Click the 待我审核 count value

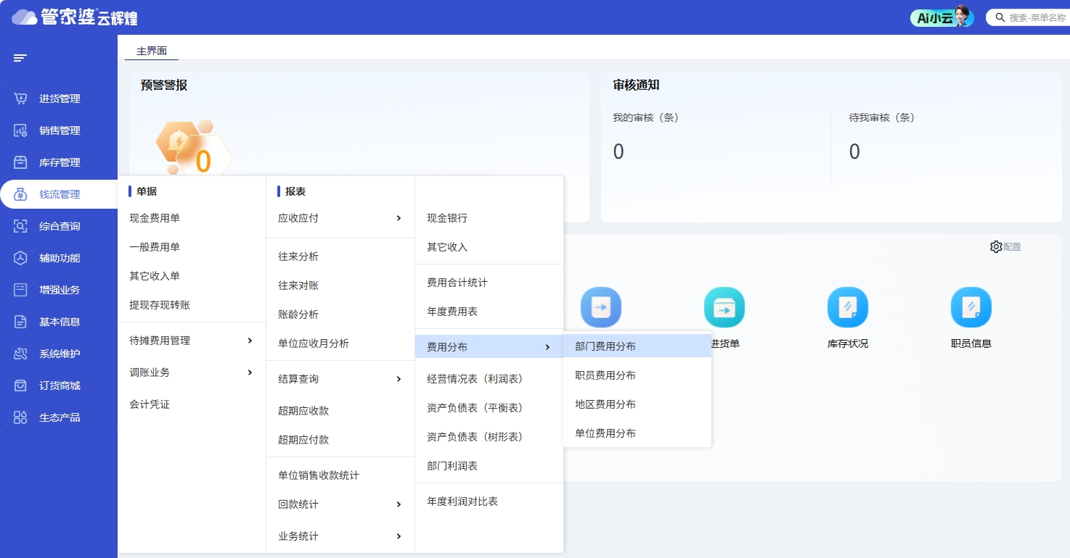[854, 151]
